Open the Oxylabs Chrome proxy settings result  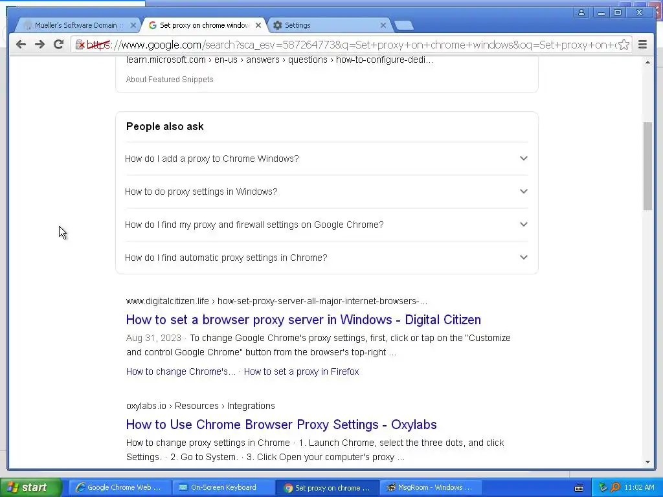[281, 425]
